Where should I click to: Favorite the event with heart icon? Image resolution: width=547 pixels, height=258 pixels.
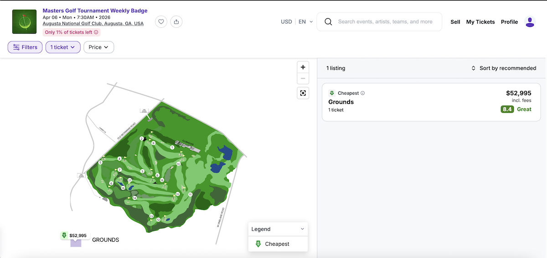[x=161, y=21]
